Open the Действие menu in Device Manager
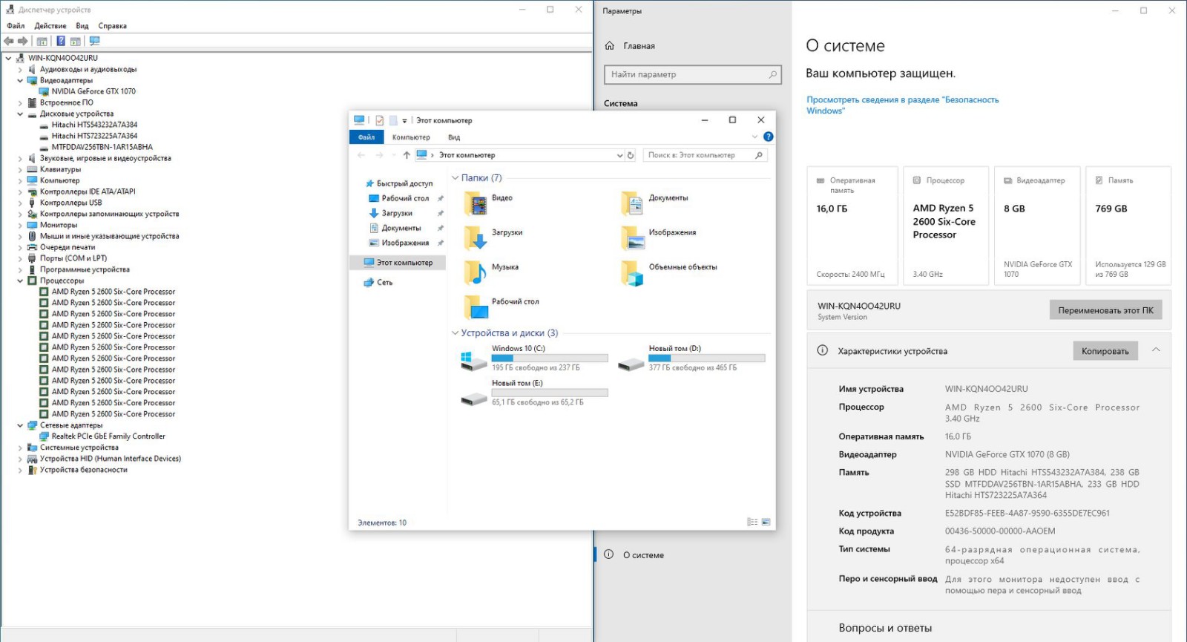 (x=50, y=26)
